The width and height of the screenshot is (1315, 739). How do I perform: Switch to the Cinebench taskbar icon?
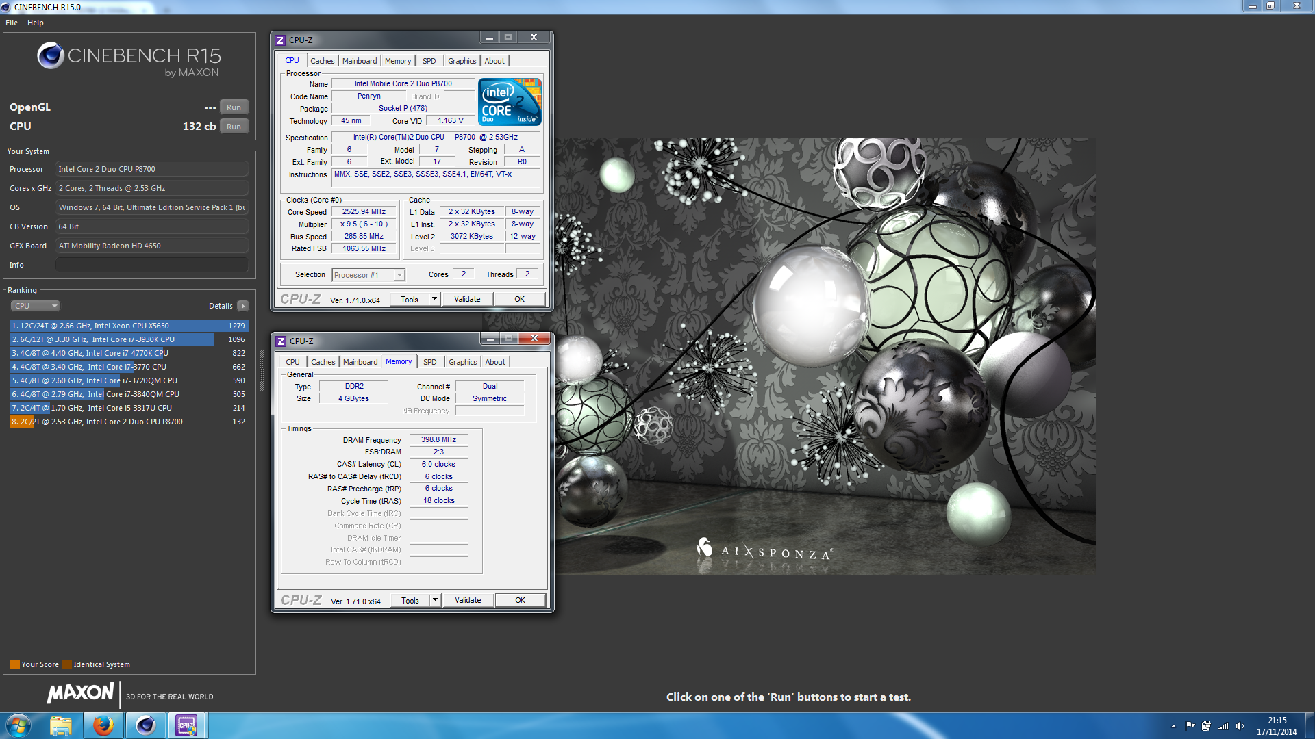(x=145, y=725)
